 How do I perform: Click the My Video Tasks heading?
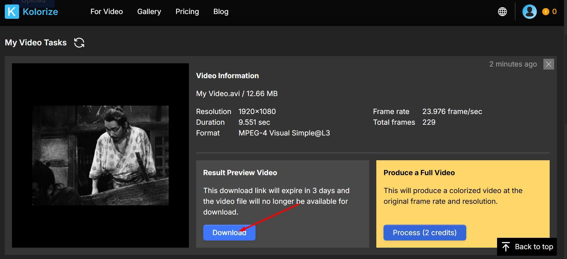[36, 43]
